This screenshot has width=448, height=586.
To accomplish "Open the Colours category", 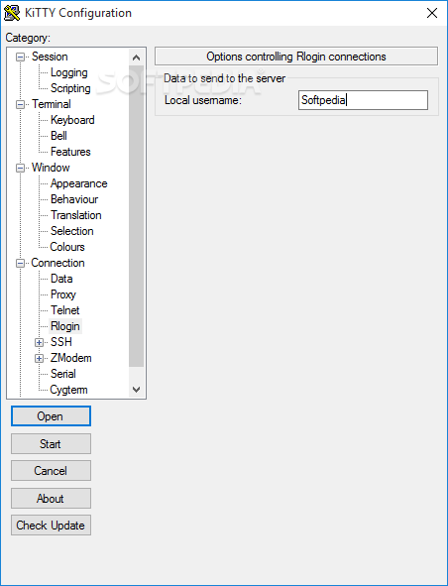I will click(67, 248).
